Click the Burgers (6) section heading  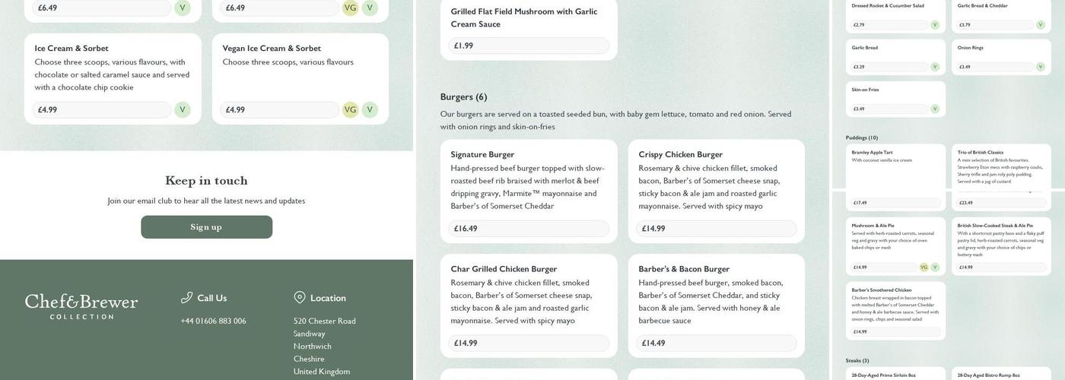[x=463, y=97]
